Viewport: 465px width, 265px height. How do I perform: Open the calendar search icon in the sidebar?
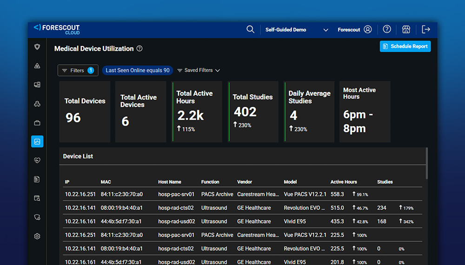(x=37, y=199)
